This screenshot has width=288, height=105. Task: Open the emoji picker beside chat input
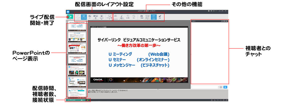point(221,87)
